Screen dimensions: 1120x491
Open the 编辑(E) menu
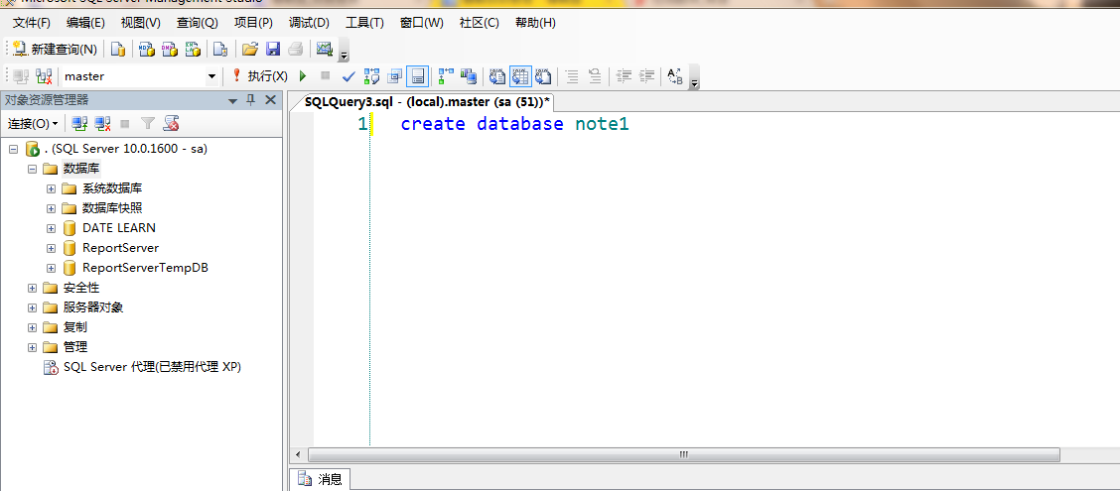click(x=85, y=23)
